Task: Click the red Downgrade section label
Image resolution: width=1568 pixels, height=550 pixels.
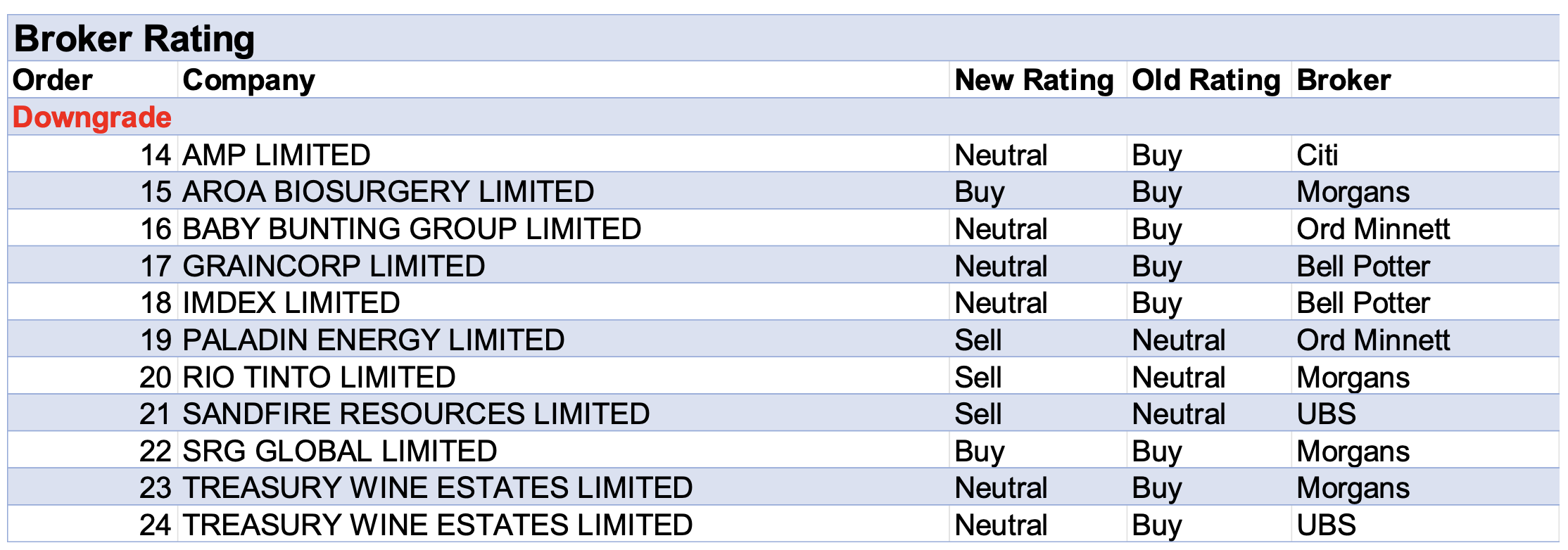Action: tap(92, 117)
